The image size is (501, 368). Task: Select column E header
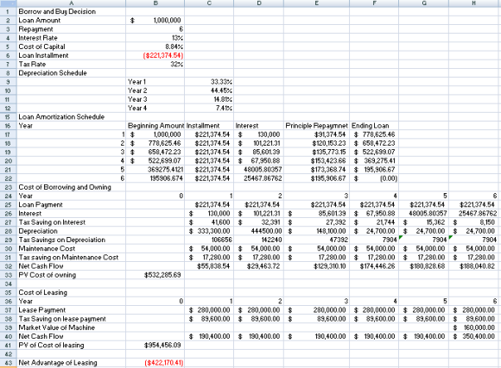click(316, 3)
